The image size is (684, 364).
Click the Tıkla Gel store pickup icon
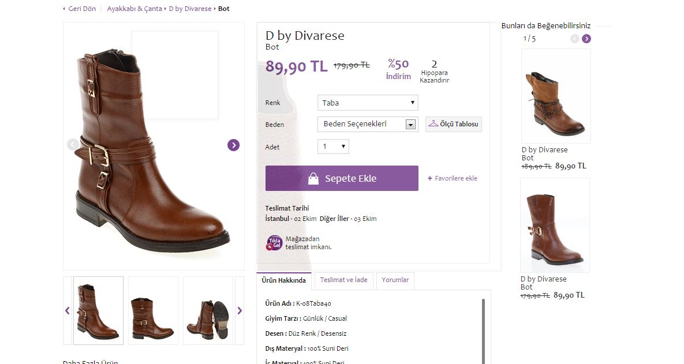click(274, 243)
